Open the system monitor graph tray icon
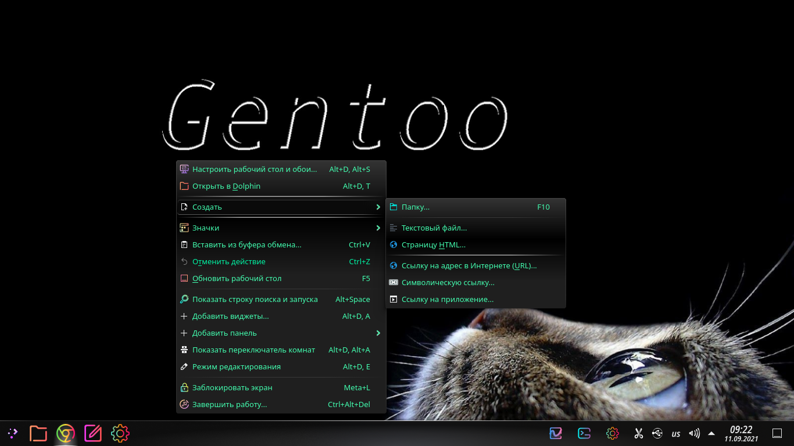Viewport: 794px width, 446px height. pos(556,433)
